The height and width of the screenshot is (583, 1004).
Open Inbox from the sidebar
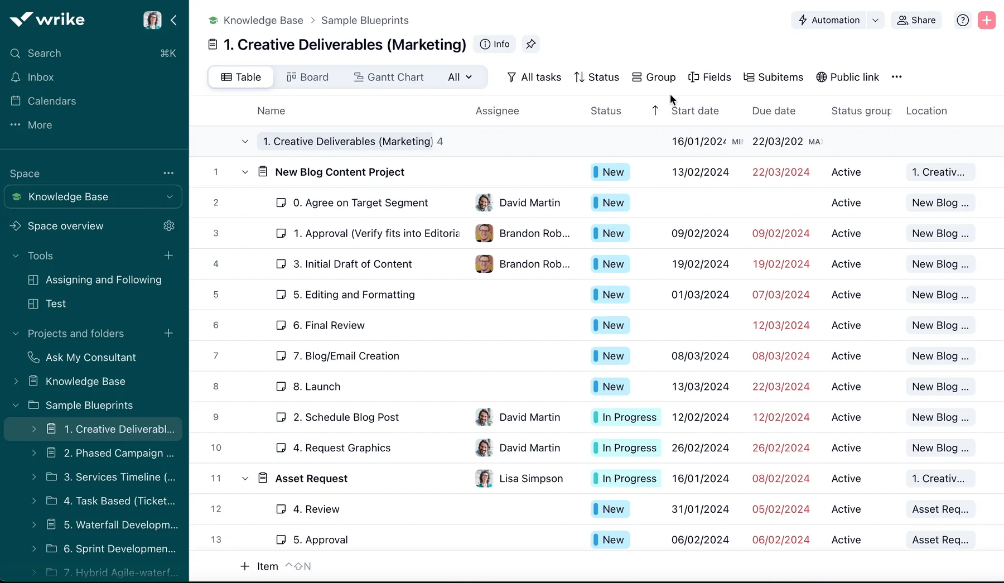41,77
